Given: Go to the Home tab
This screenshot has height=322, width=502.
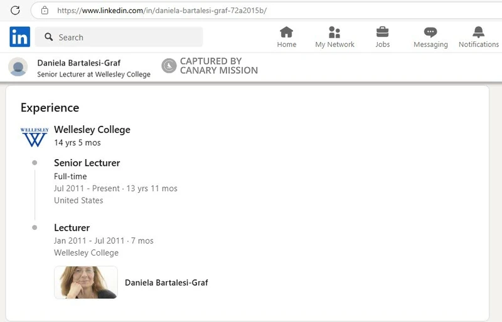Looking at the screenshot, I should (287, 37).
